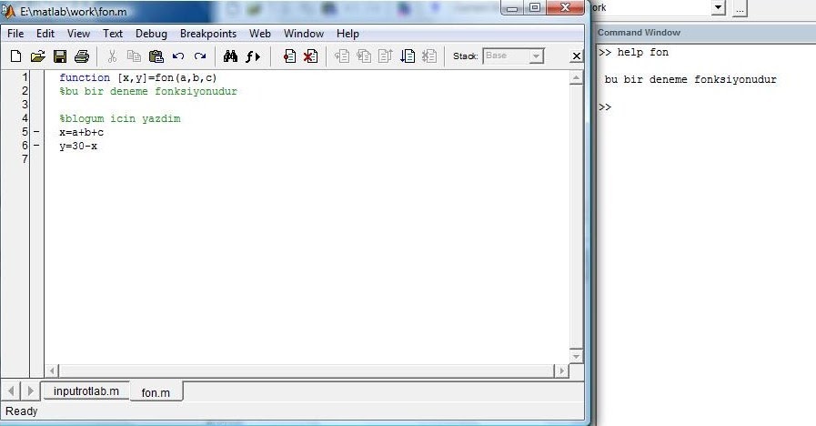Open the Debug menu

pos(151,34)
